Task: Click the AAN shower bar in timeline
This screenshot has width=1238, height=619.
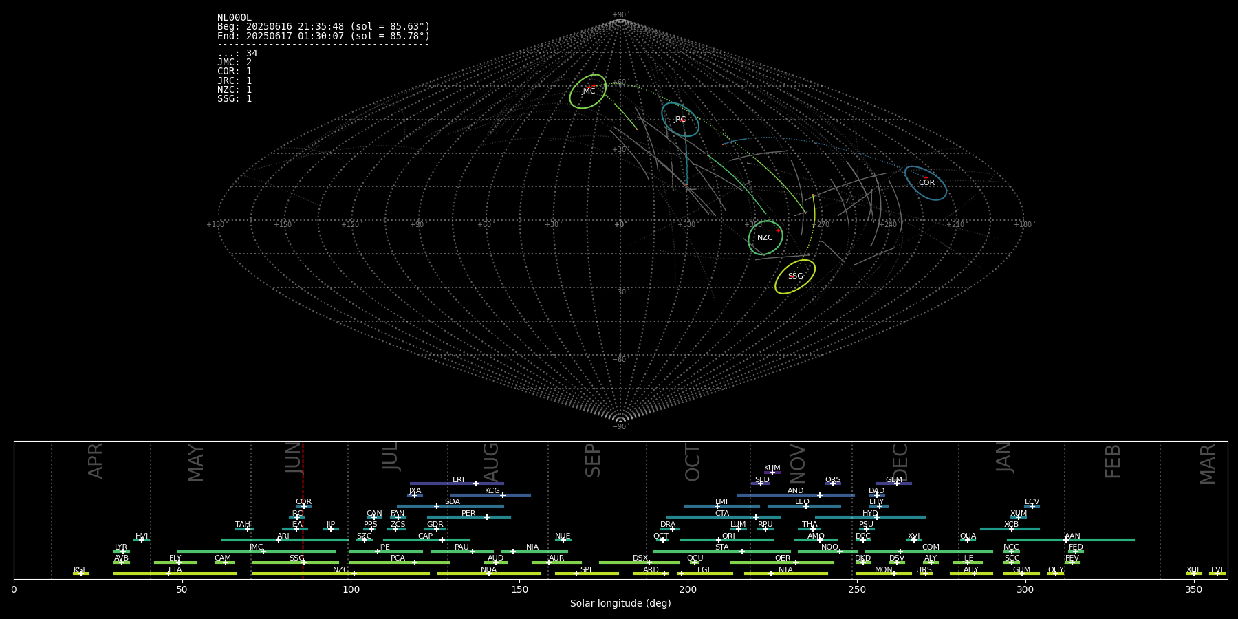Action: (1071, 540)
